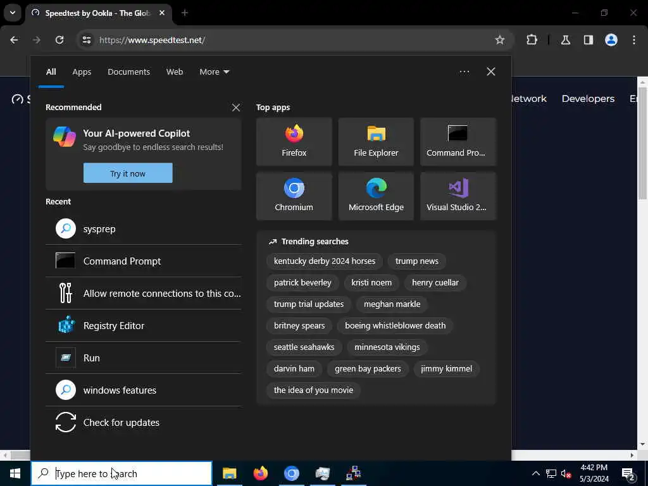This screenshot has width=648, height=486.
Task: Click the Type here to search box
Action: [121, 473]
